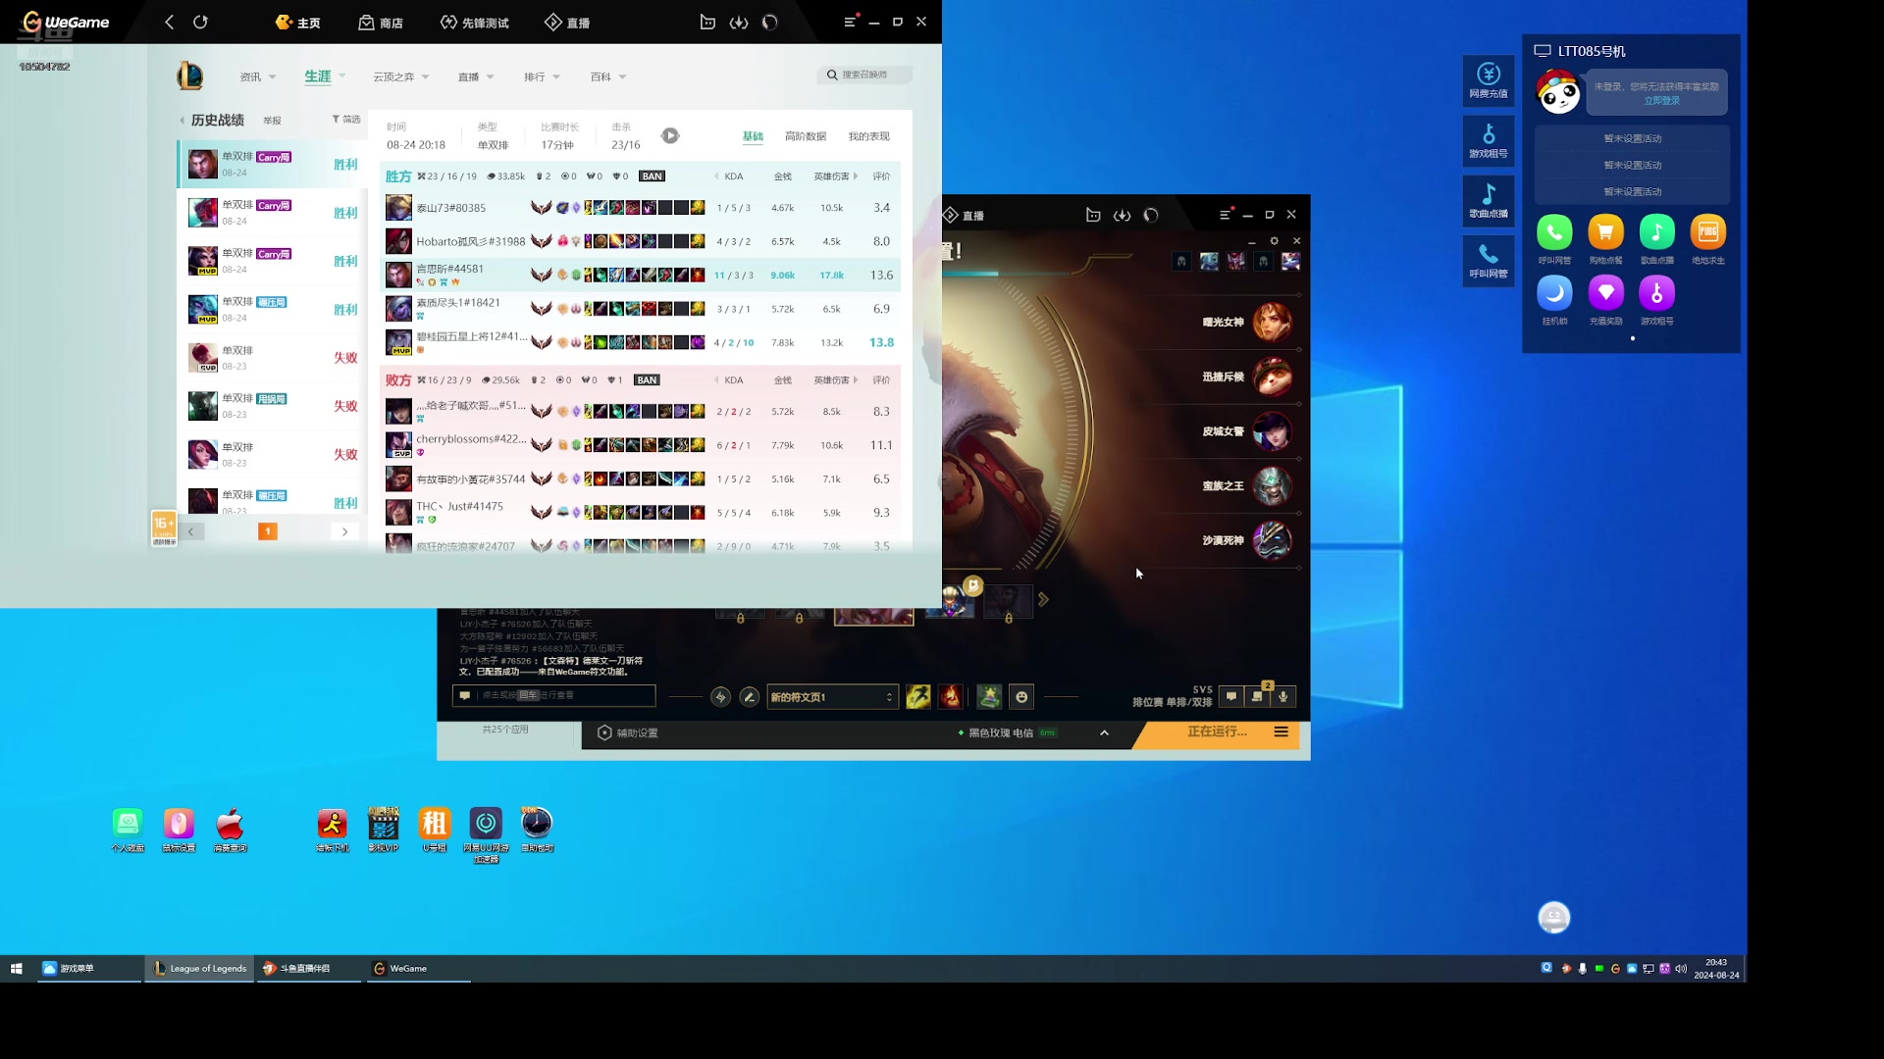The image size is (1884, 1059).
Task: Click the 举报 report link
Action: 272,121
